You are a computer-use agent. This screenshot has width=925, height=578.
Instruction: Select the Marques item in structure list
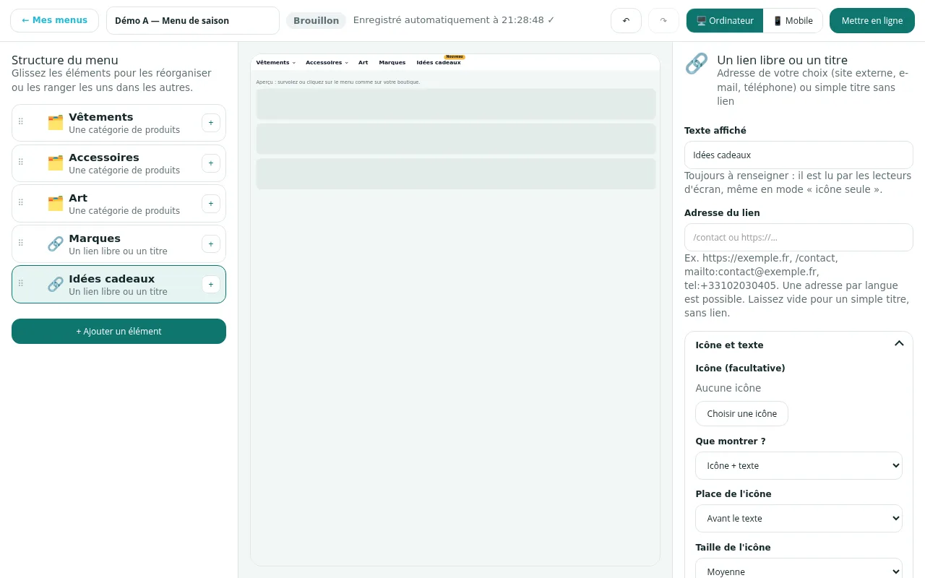(119, 244)
